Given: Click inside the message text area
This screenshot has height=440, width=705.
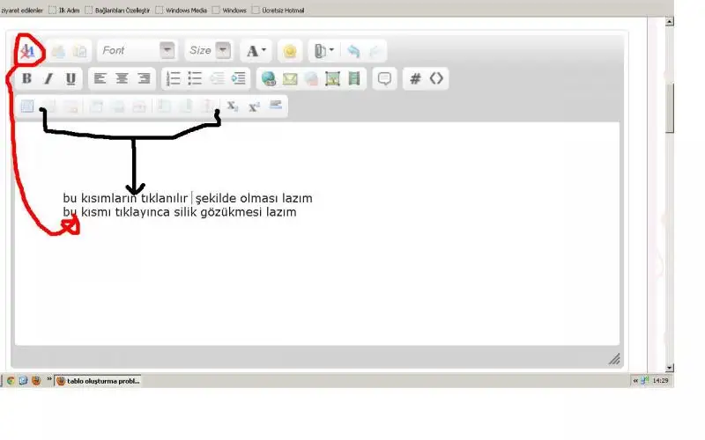Looking at the screenshot, I should click(317, 282).
